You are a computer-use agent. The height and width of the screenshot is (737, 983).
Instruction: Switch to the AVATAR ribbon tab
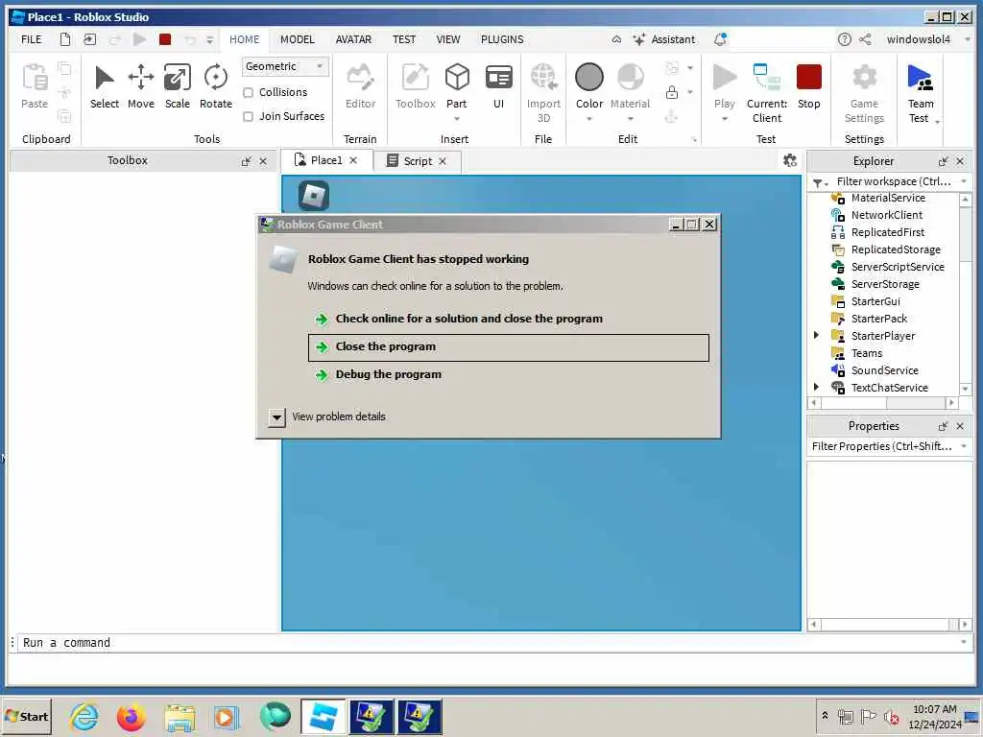tap(353, 39)
